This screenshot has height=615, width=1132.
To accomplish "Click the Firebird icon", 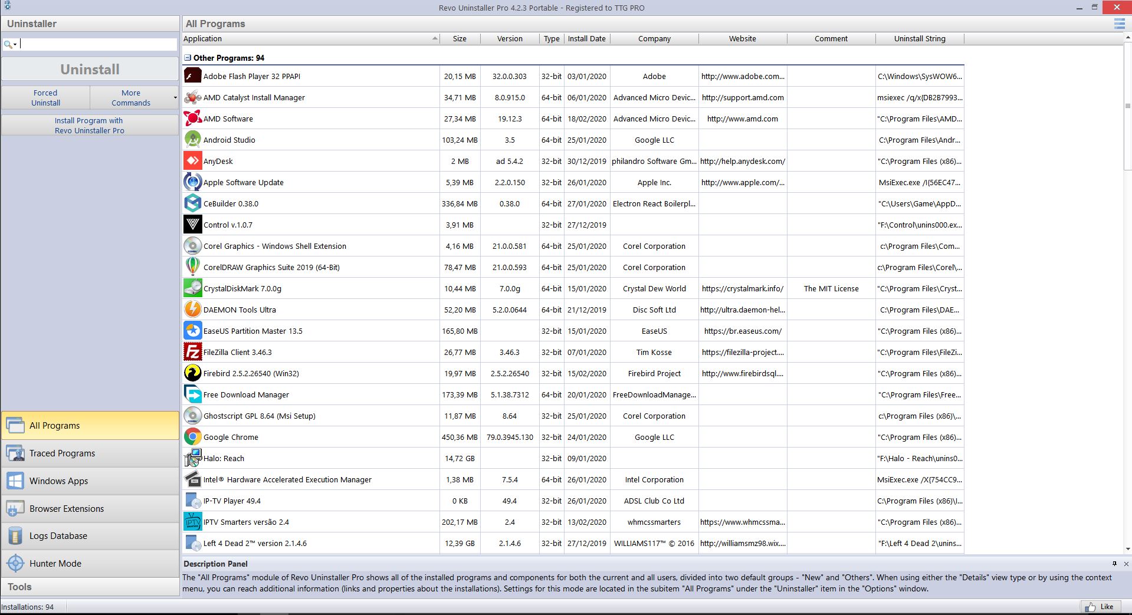I will (x=192, y=373).
